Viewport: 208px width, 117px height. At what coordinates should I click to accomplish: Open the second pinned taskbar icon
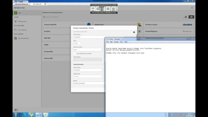coord(24,115)
